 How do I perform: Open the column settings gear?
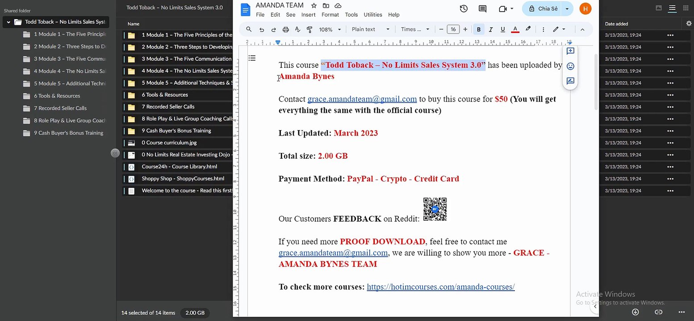point(689,24)
